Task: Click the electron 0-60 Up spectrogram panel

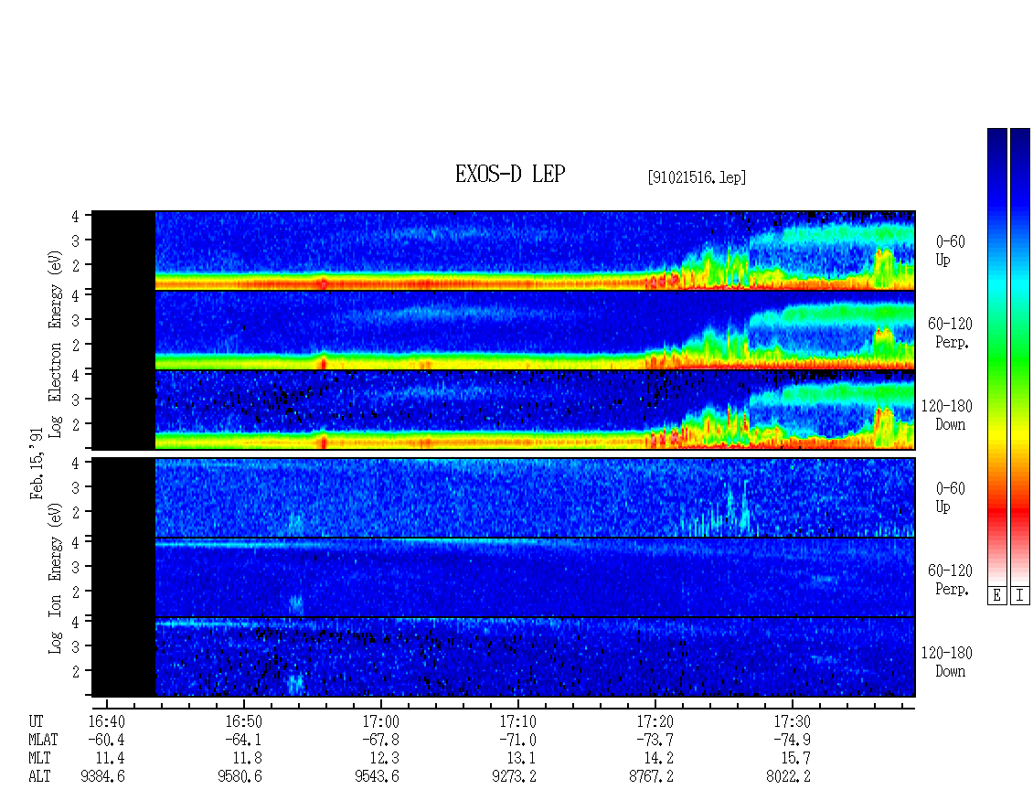Action: [x=504, y=251]
